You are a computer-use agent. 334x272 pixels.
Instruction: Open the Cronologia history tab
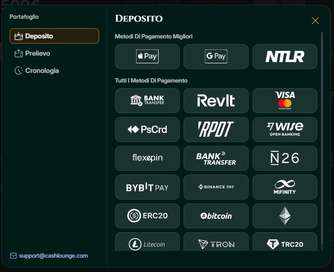tap(54, 71)
